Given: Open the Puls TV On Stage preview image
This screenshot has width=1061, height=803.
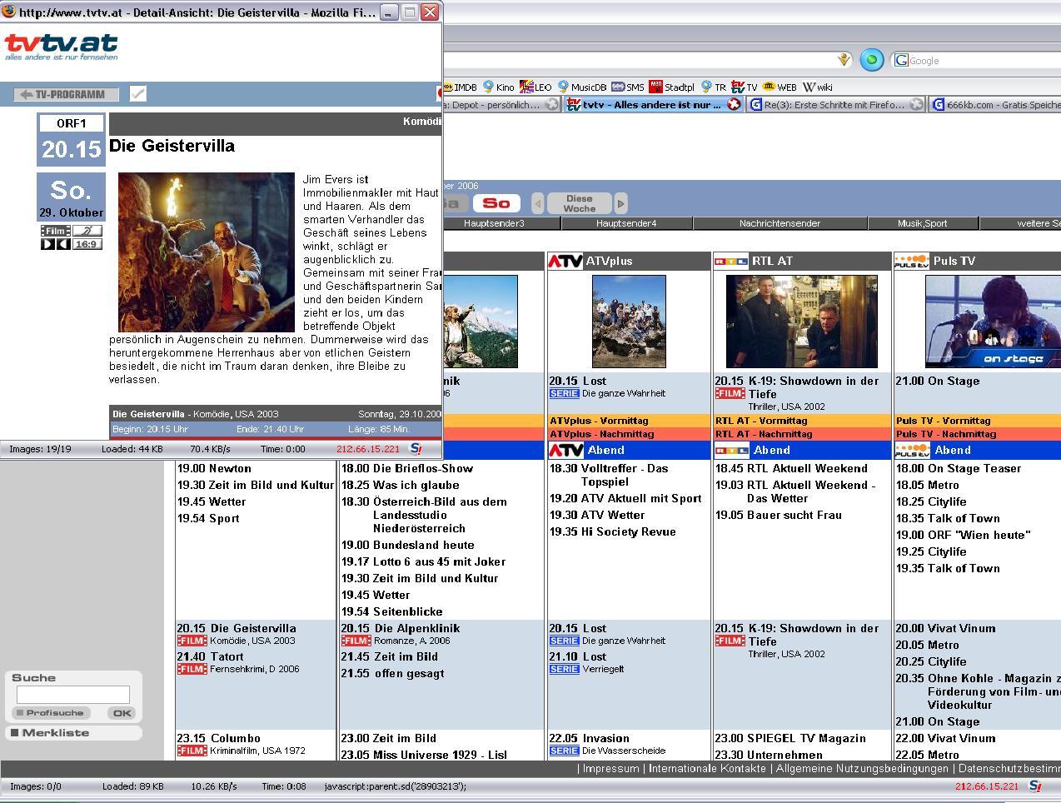Looking at the screenshot, I should [993, 322].
